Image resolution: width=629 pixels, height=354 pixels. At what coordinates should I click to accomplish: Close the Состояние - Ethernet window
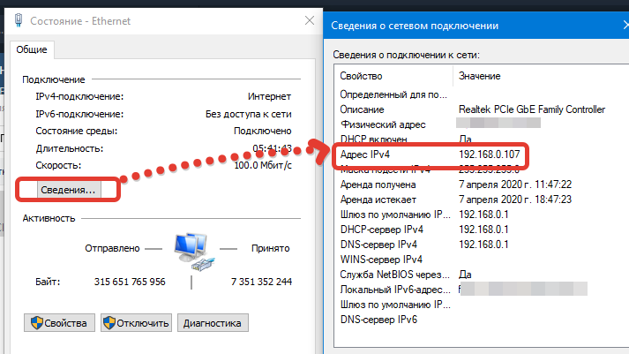click(308, 19)
